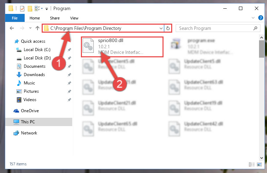Switch to the View ribbon tab

tap(74, 18)
